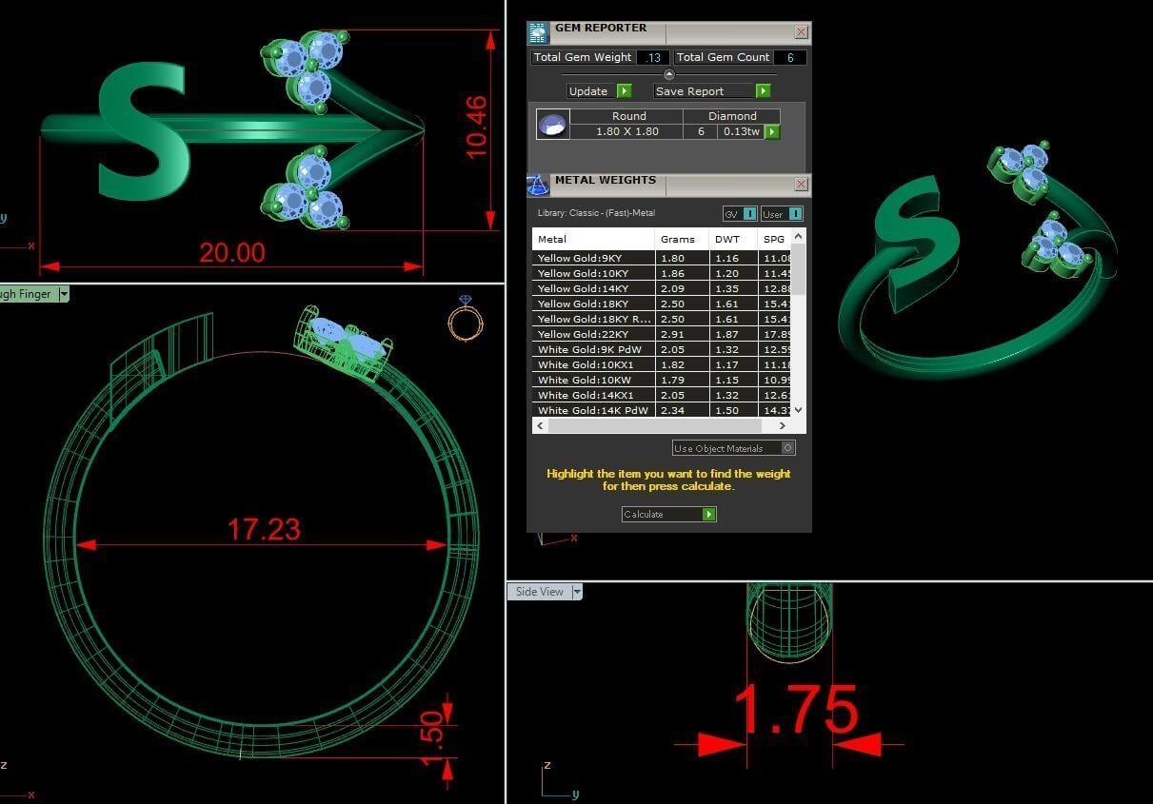The image size is (1153, 804).
Task: Select the Yellow Gold:9KY row
Action: pyautogui.click(x=662, y=258)
